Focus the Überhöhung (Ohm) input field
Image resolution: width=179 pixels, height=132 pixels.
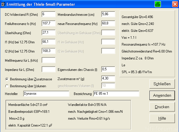pos(49,32)
